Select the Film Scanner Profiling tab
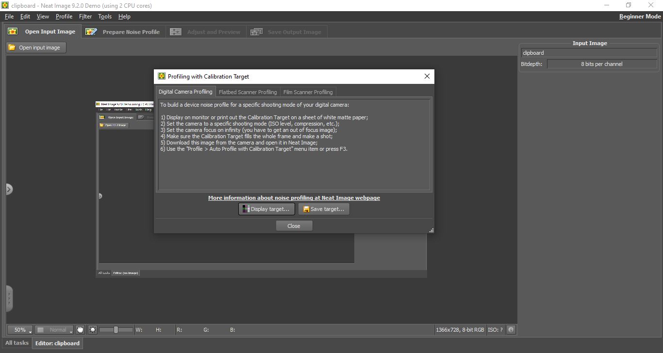 click(308, 92)
